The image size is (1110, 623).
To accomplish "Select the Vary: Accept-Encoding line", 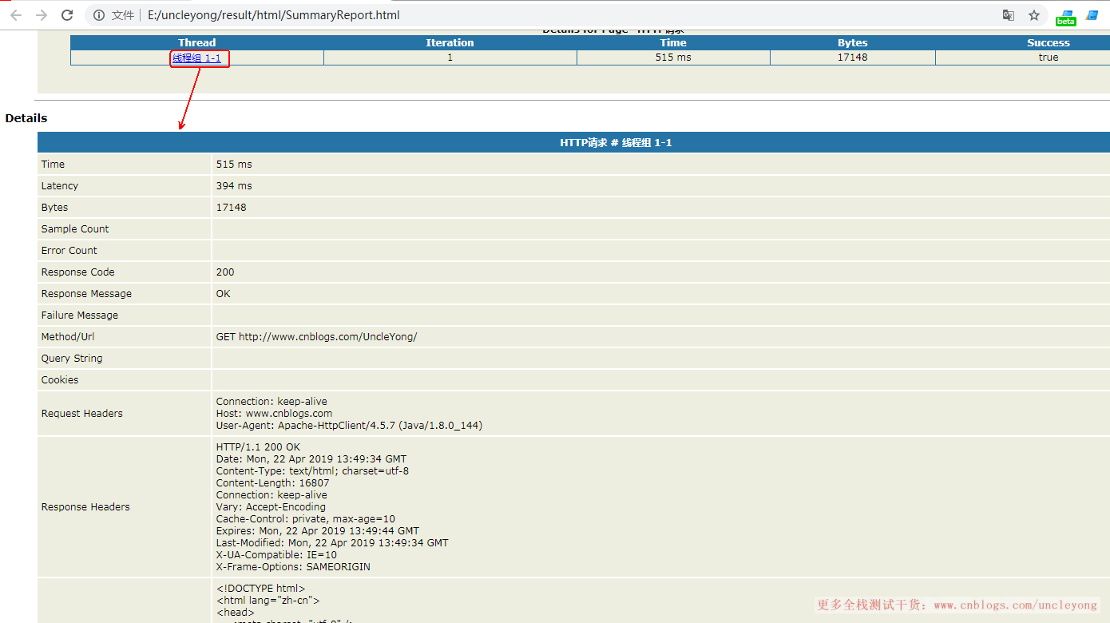I will 271,506.
